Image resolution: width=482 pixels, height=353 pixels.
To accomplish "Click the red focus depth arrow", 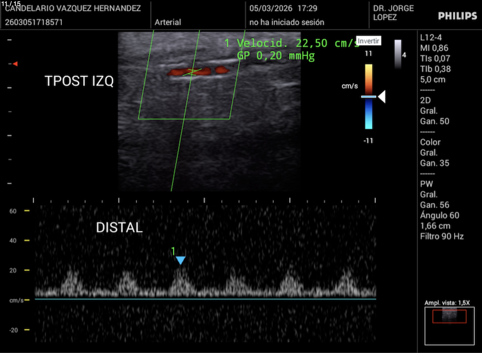I will 15,64.
